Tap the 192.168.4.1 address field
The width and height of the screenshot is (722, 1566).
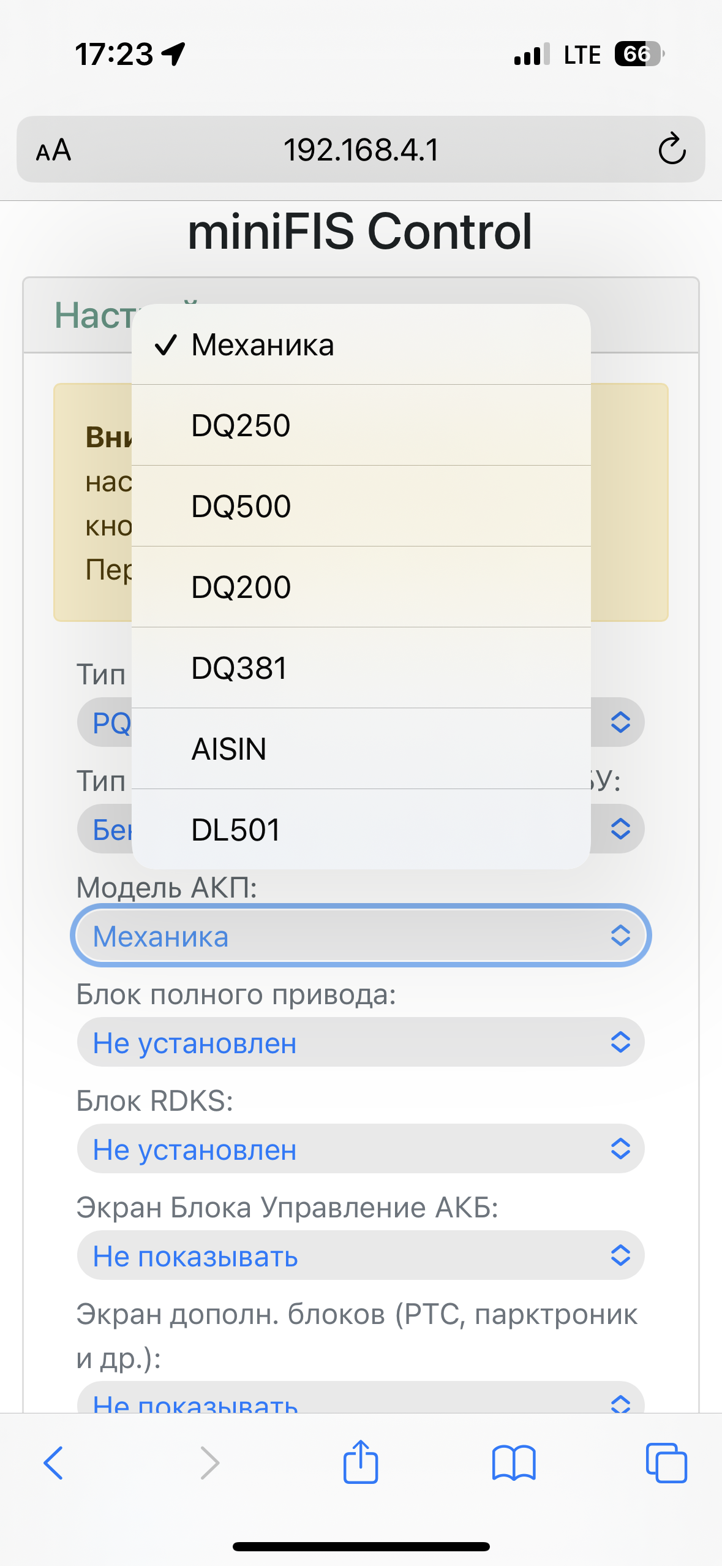[x=361, y=149]
